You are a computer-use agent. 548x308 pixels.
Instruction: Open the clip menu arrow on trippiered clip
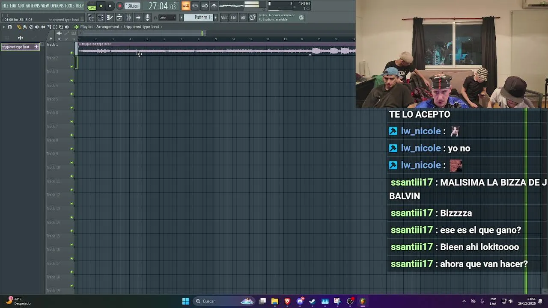tap(80, 44)
